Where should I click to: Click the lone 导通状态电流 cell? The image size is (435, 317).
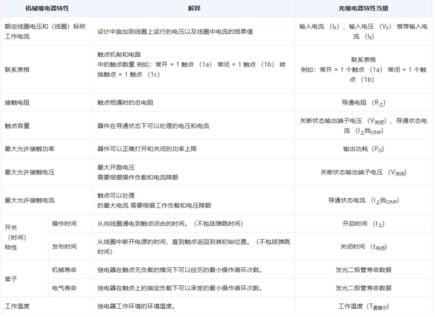[363, 200]
